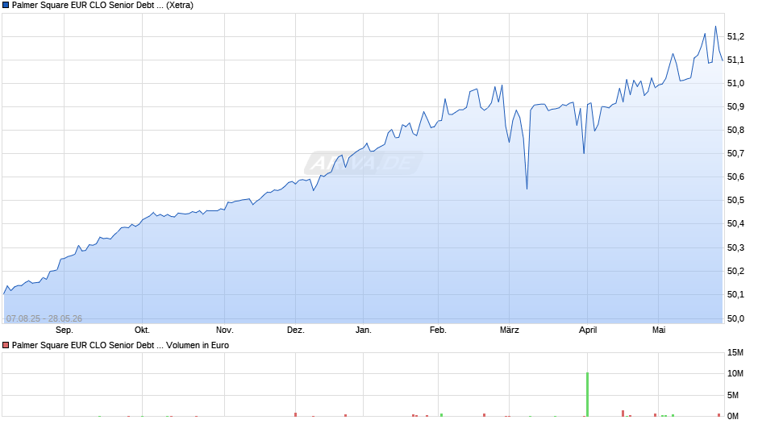Click the 50,9 price axis value
This screenshot has width=758, height=424.
735,107
